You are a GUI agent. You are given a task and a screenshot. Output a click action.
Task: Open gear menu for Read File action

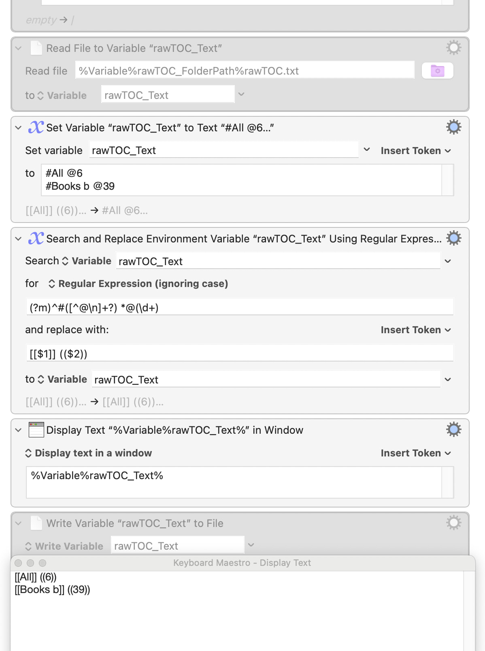pyautogui.click(x=453, y=48)
